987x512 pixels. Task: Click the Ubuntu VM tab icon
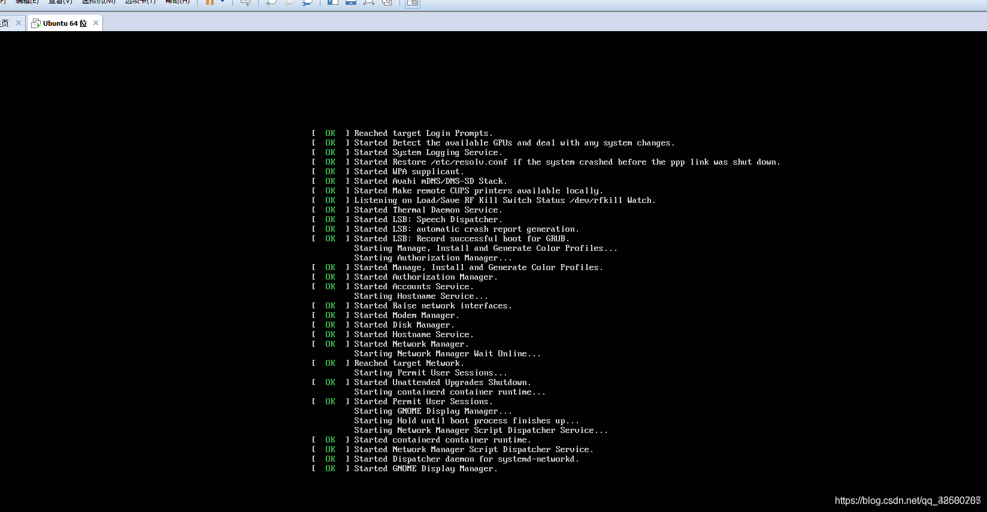(36, 23)
